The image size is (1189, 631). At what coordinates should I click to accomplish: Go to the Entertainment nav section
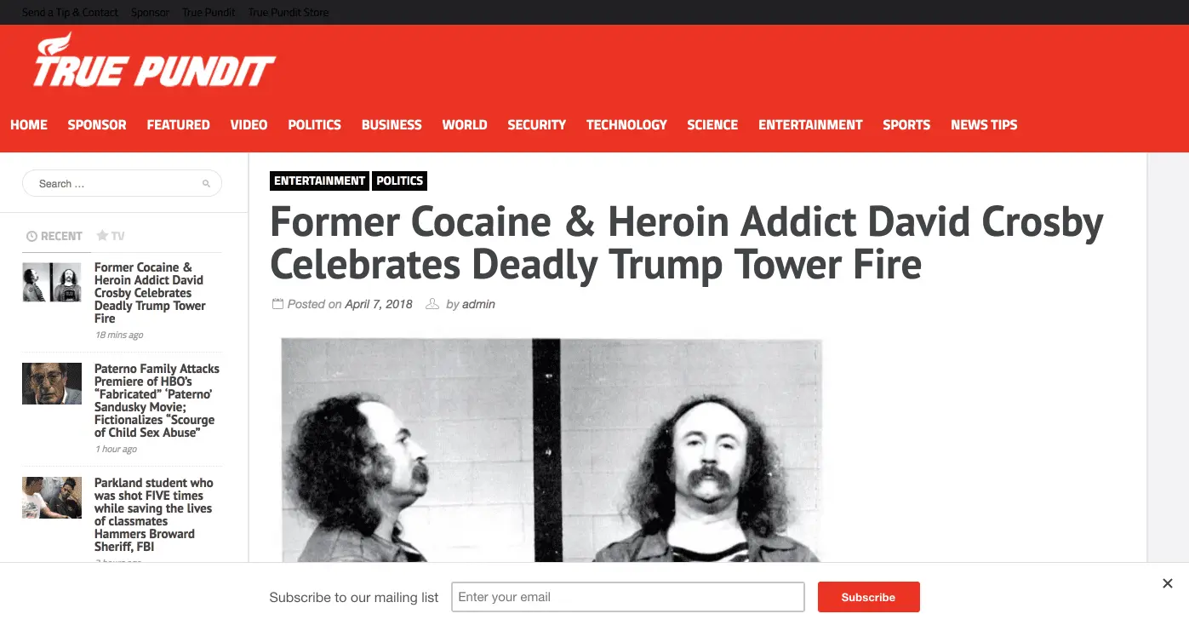point(810,124)
